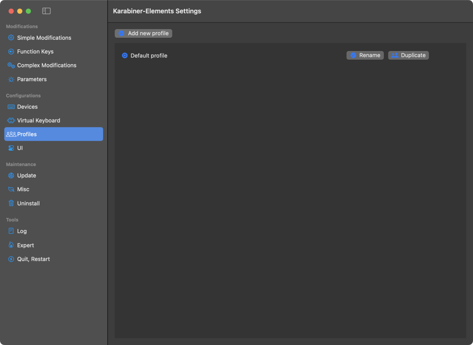Open the Update pane
The height and width of the screenshot is (345, 473).
coord(54,175)
